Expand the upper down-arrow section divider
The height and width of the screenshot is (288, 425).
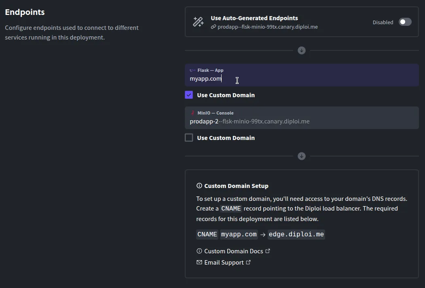tap(301, 50)
